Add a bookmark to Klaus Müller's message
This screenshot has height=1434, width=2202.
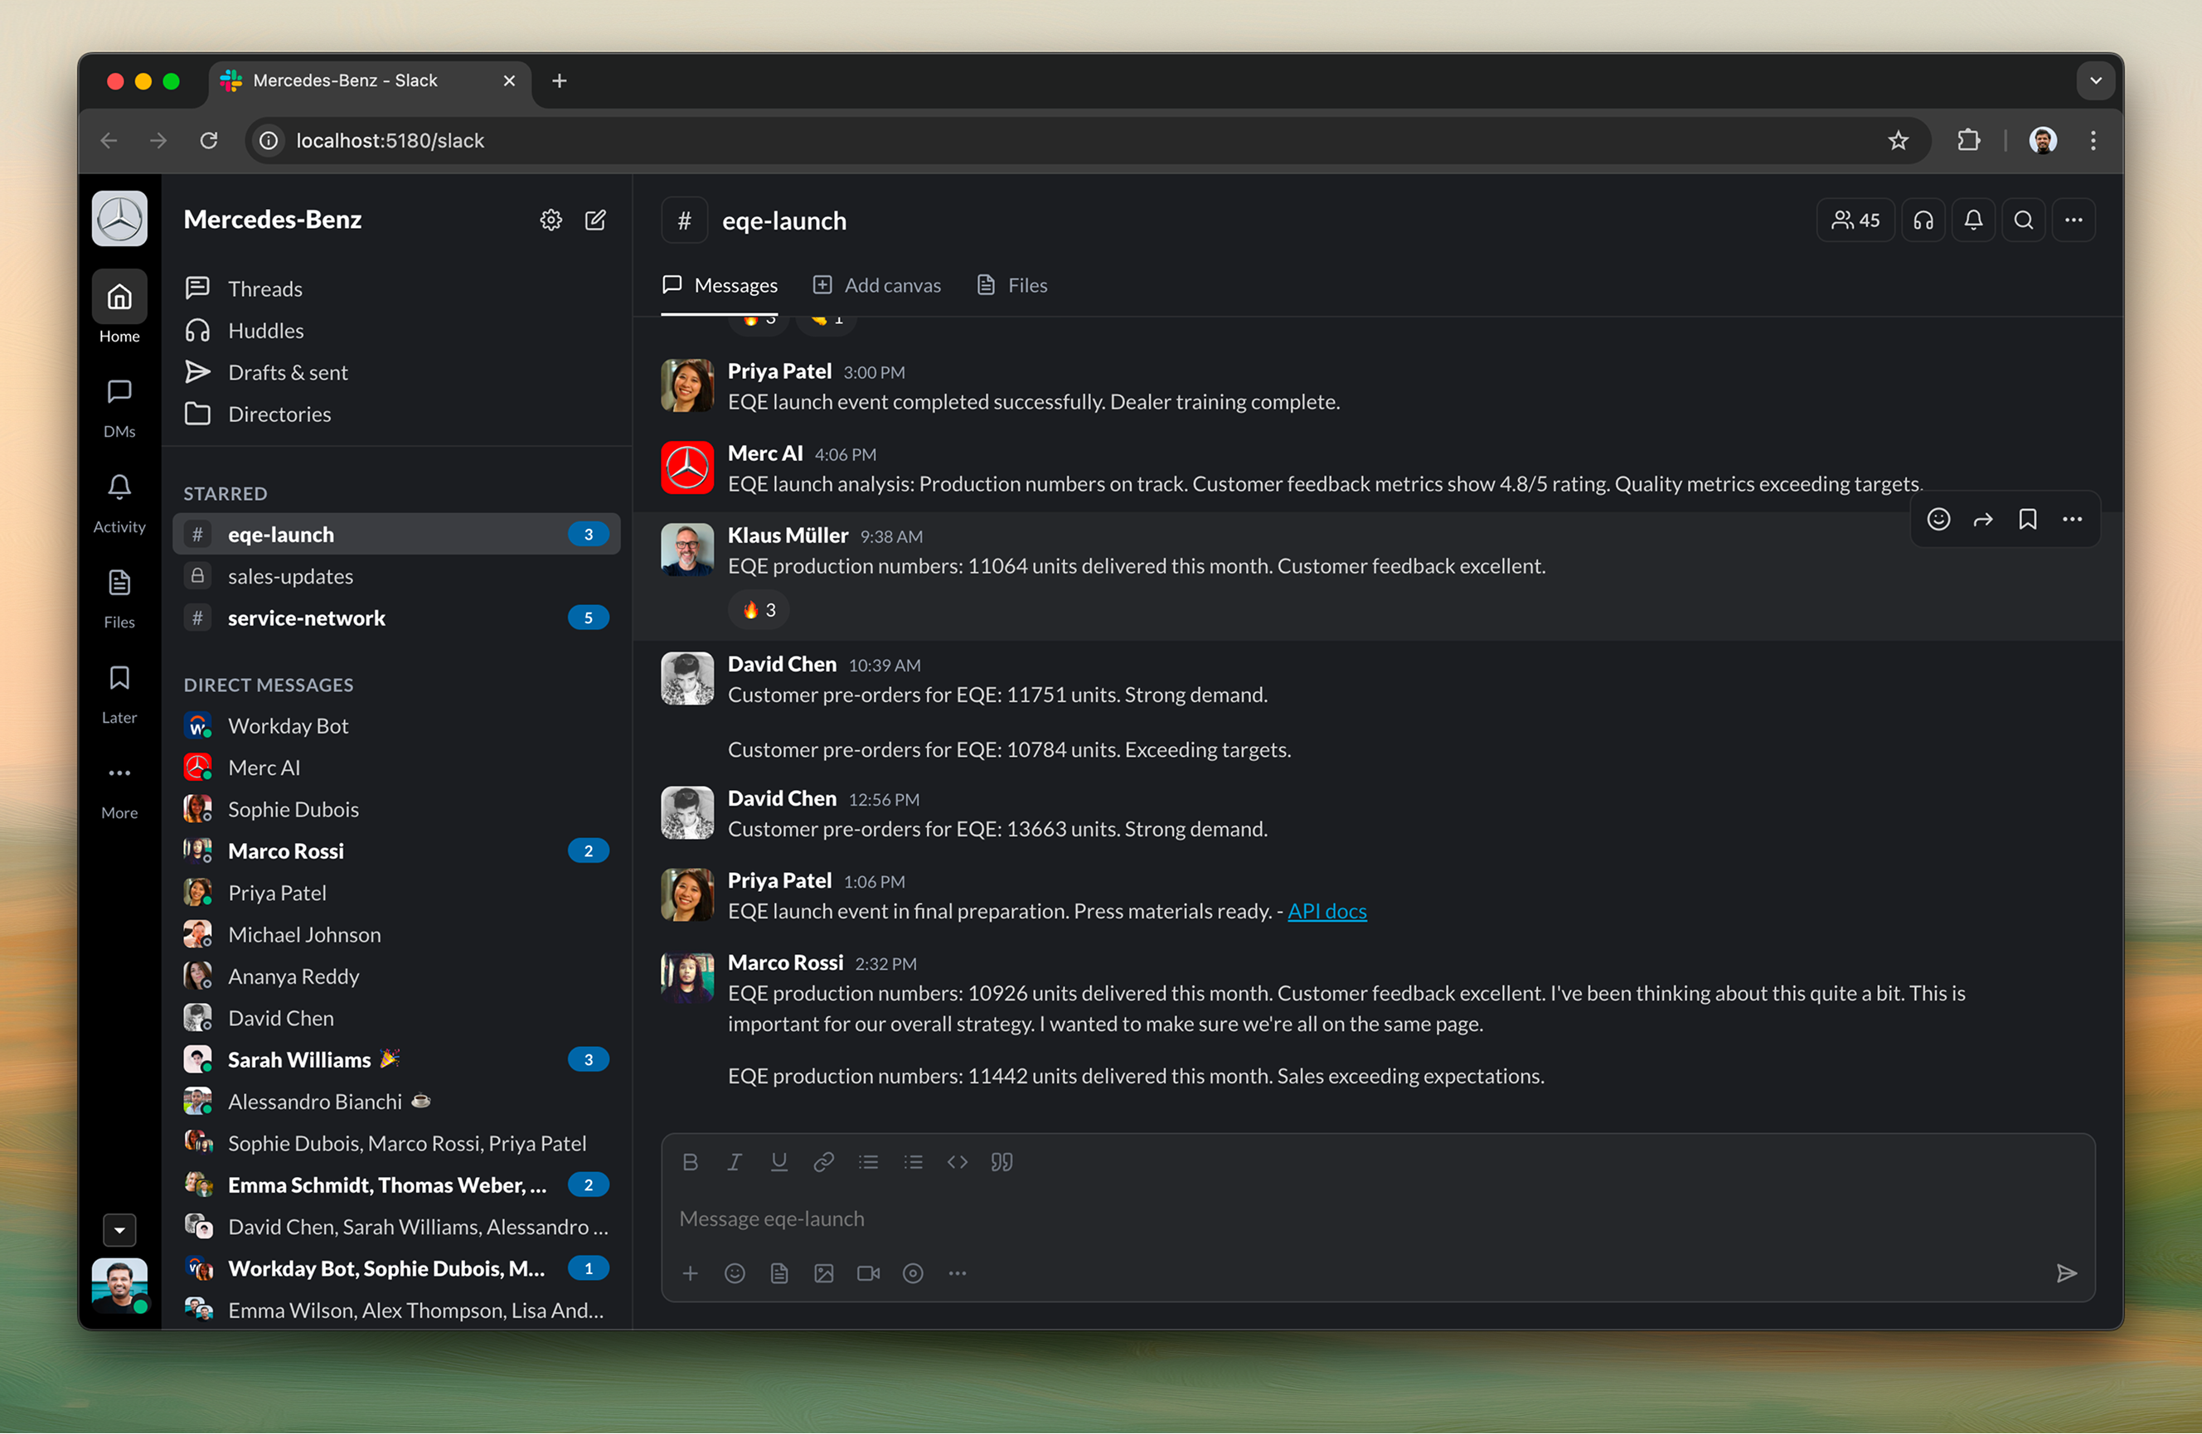[2027, 519]
